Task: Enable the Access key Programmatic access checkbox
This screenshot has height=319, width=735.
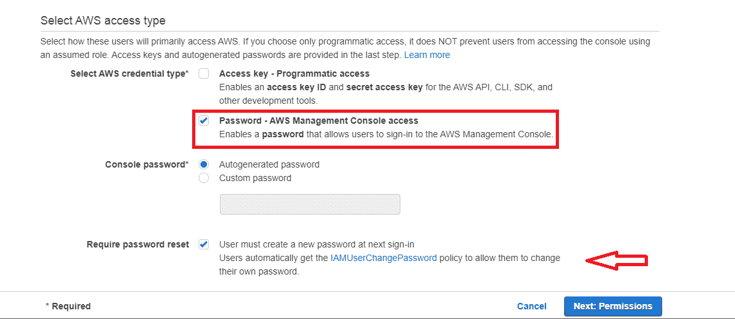Action: tap(204, 73)
